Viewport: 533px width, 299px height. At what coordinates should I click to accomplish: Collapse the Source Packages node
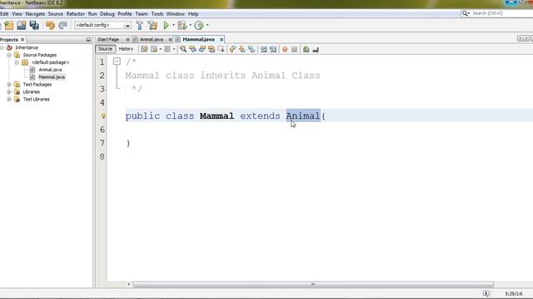tap(9, 55)
